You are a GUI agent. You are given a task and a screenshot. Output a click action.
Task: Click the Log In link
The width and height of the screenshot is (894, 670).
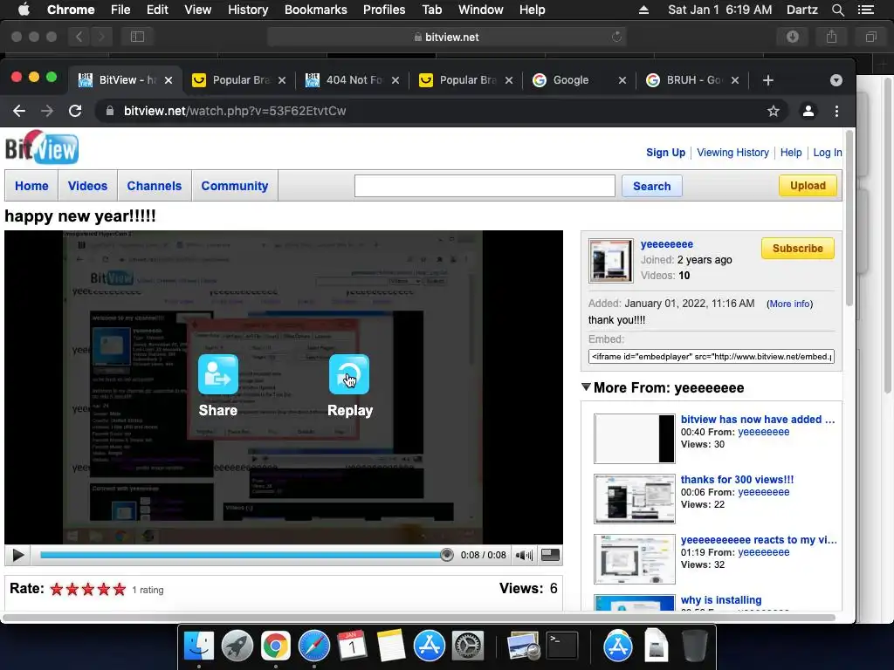point(828,152)
